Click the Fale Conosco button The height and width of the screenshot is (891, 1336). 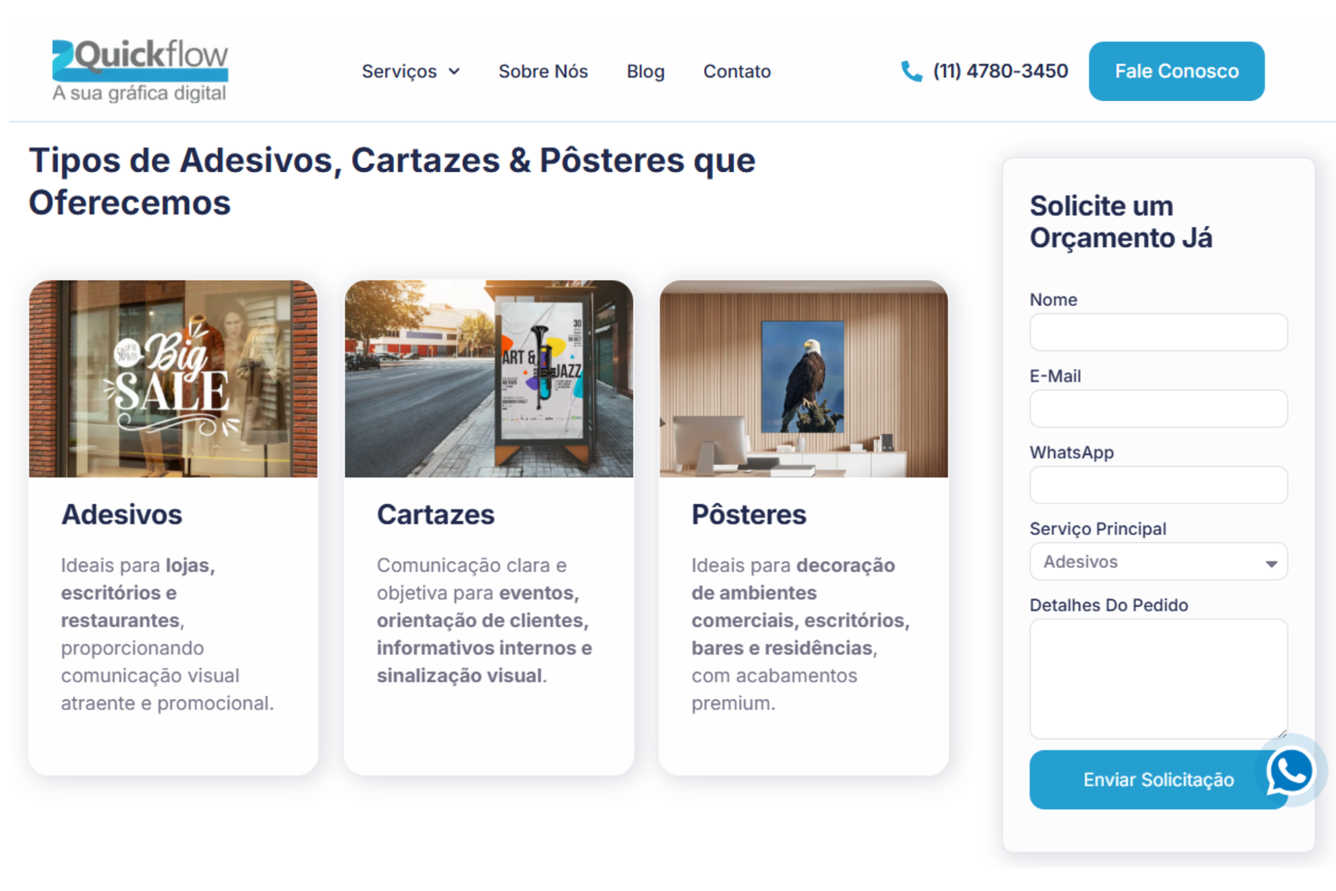click(x=1177, y=71)
